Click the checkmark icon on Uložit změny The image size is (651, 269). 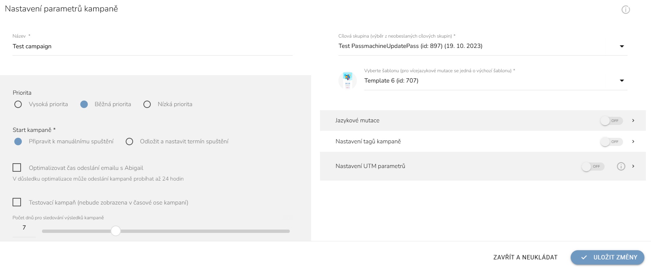584,258
